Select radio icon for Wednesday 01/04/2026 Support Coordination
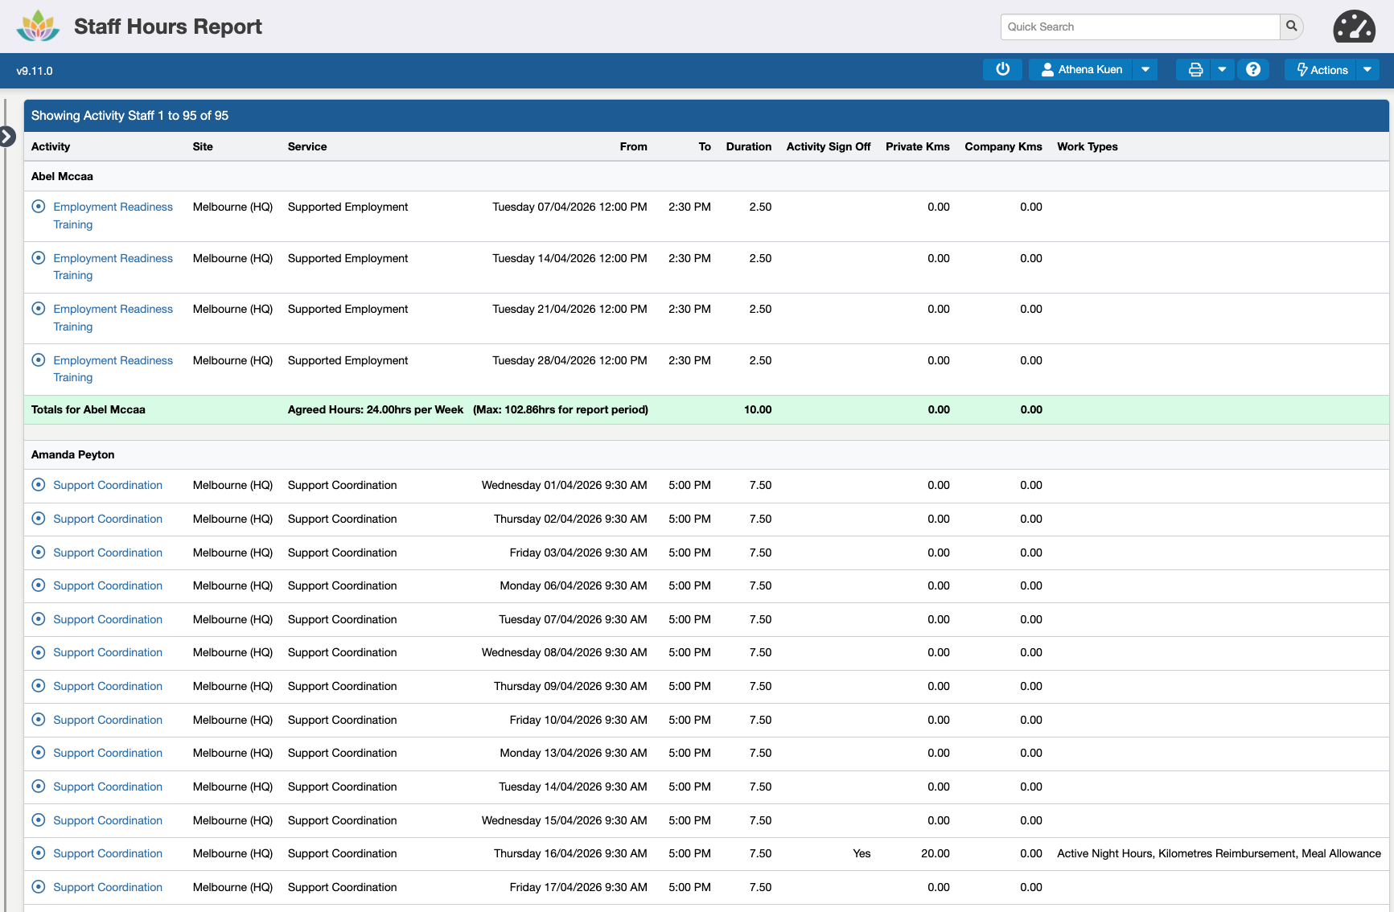 point(38,485)
